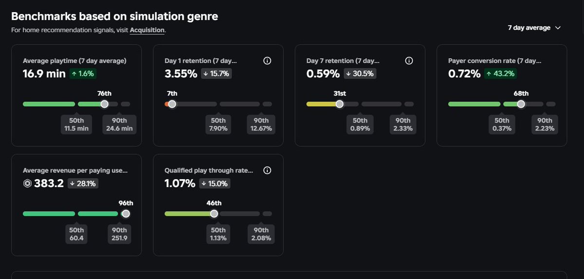Click the Payer conversion rate card title
Viewport: 584px width, 279px height.
pos(494,61)
